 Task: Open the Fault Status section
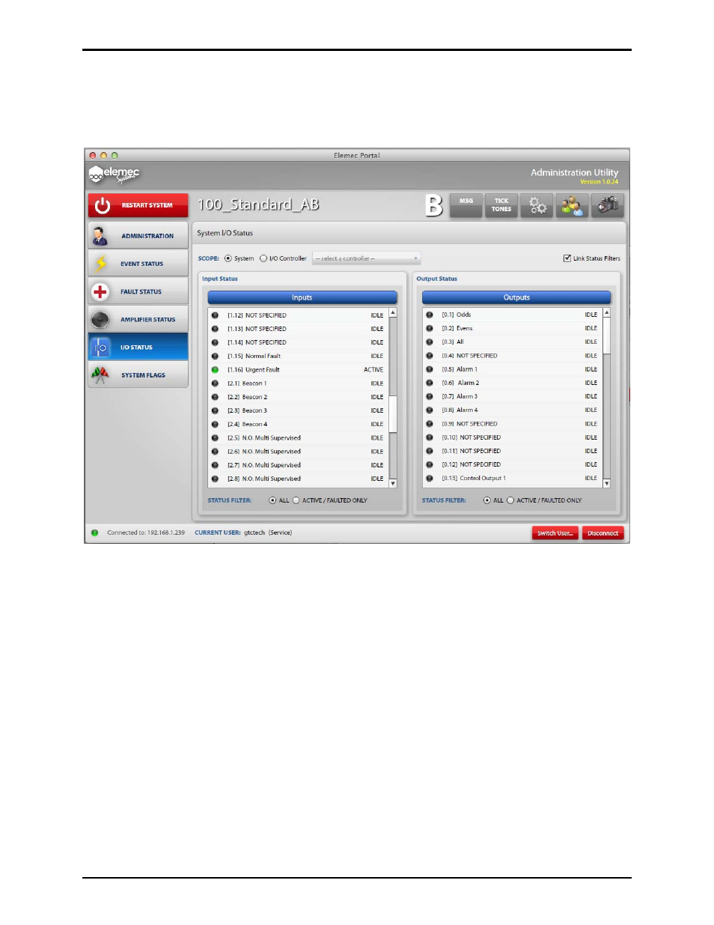click(x=138, y=292)
